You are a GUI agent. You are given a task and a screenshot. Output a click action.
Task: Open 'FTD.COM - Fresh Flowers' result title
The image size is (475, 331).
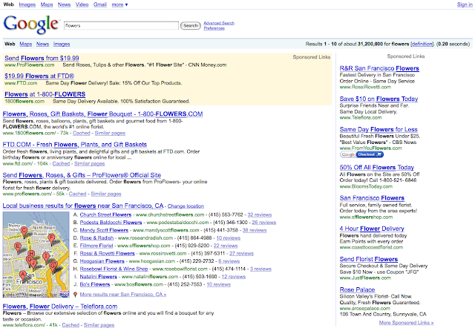[x=75, y=145]
